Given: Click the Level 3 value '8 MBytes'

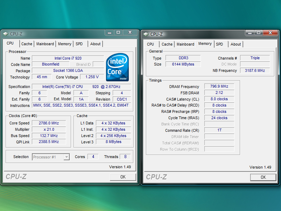Looking at the screenshot, I should coord(113,142).
